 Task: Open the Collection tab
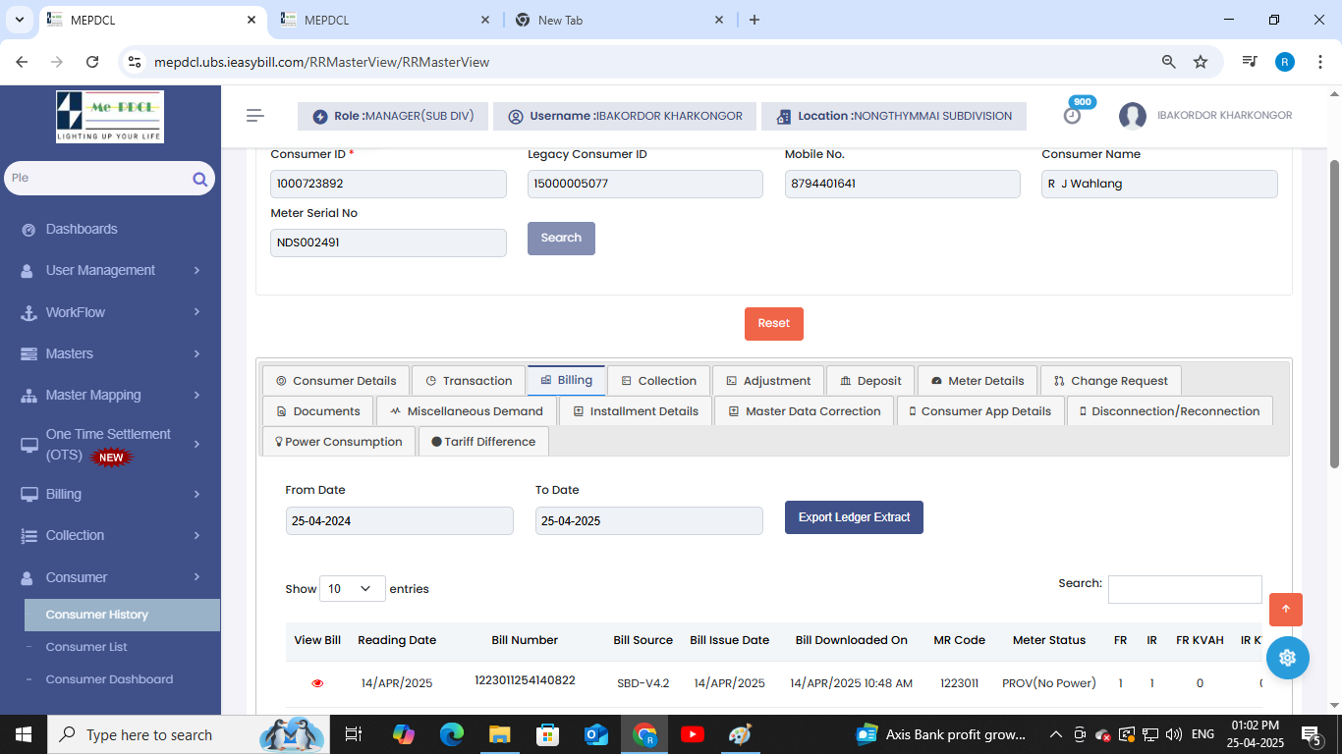click(658, 381)
